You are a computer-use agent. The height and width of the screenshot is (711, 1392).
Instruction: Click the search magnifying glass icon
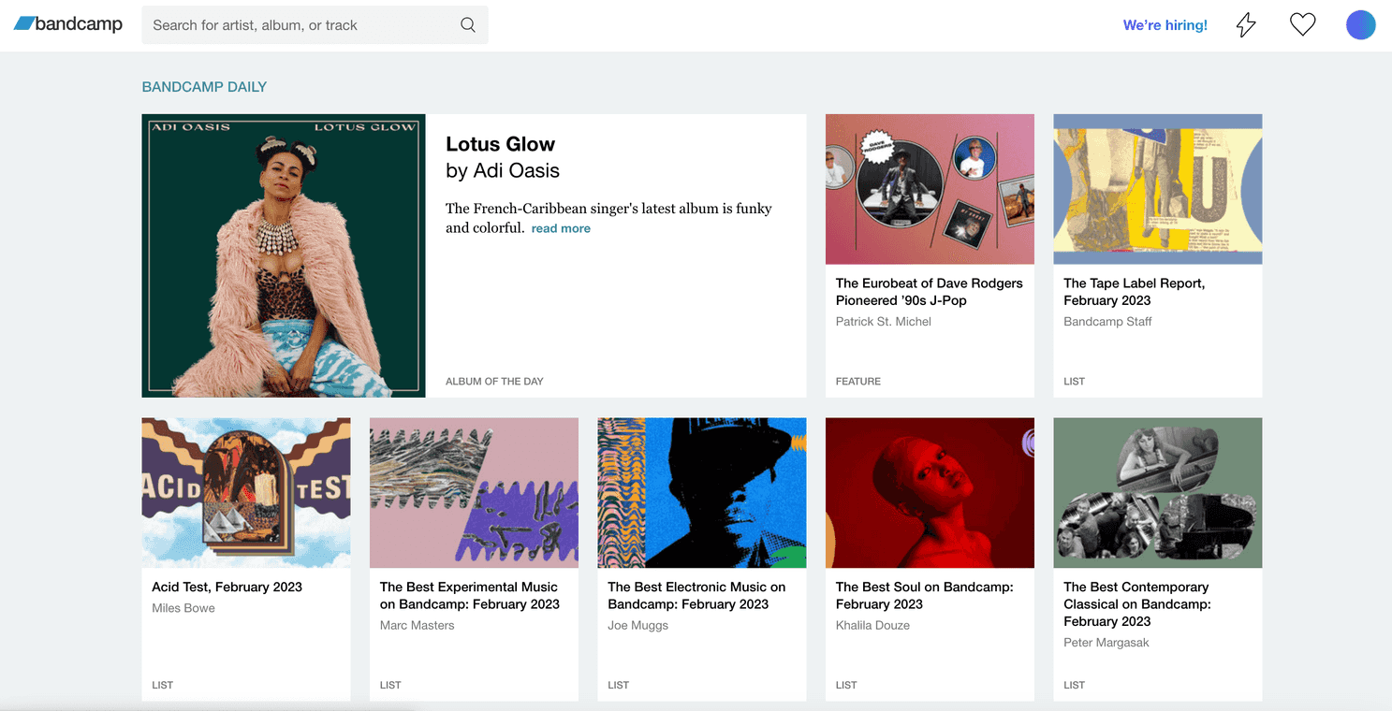(x=467, y=24)
